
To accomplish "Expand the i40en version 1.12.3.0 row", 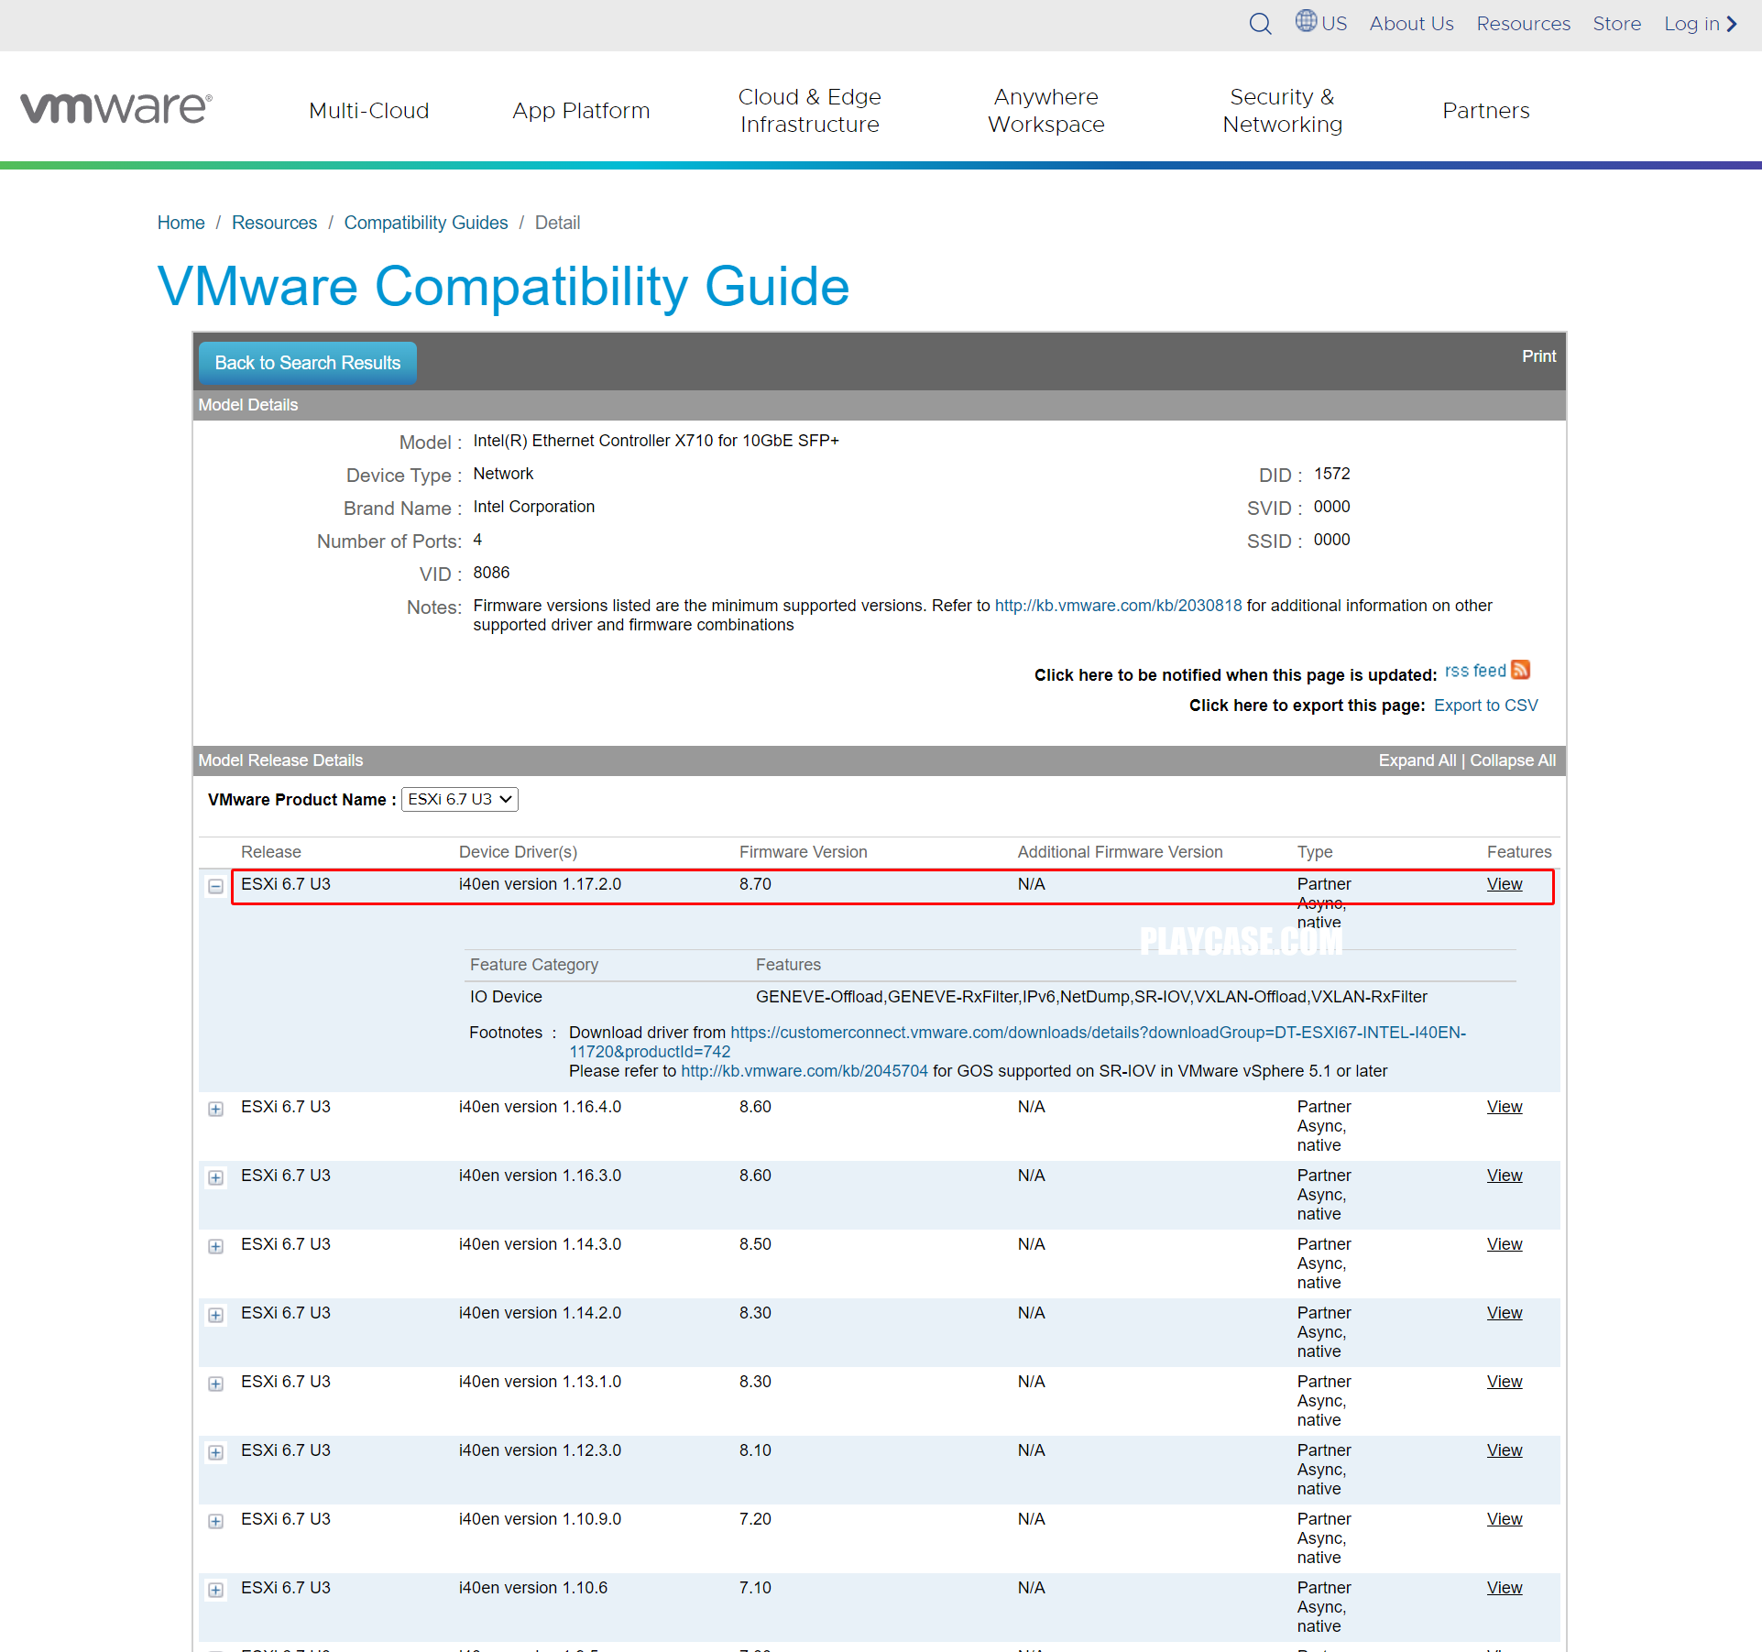I will coord(215,1452).
